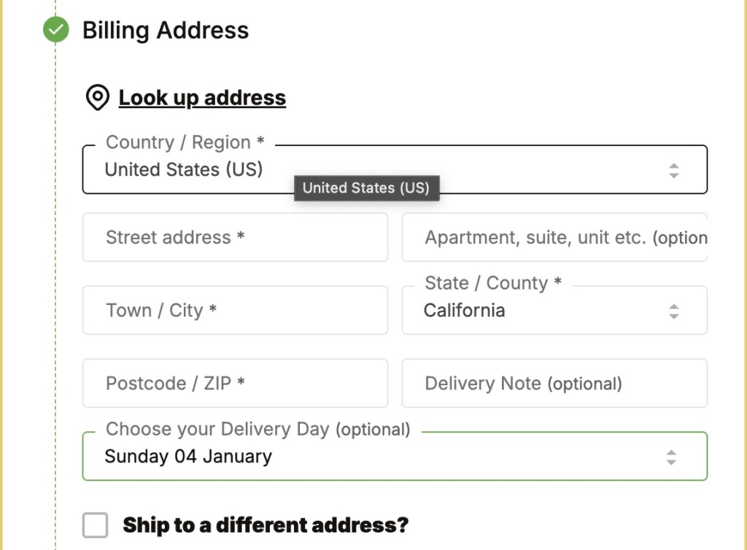Click the arrows on State / County selector
The height and width of the screenshot is (550, 747).
pyautogui.click(x=673, y=310)
